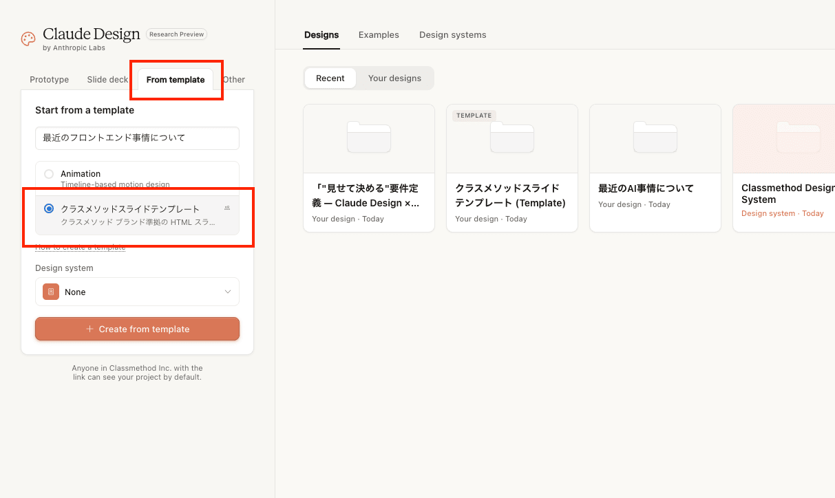
Task: Click the folder icon on the 最近のAI事情について card
Action: pyautogui.click(x=655, y=137)
